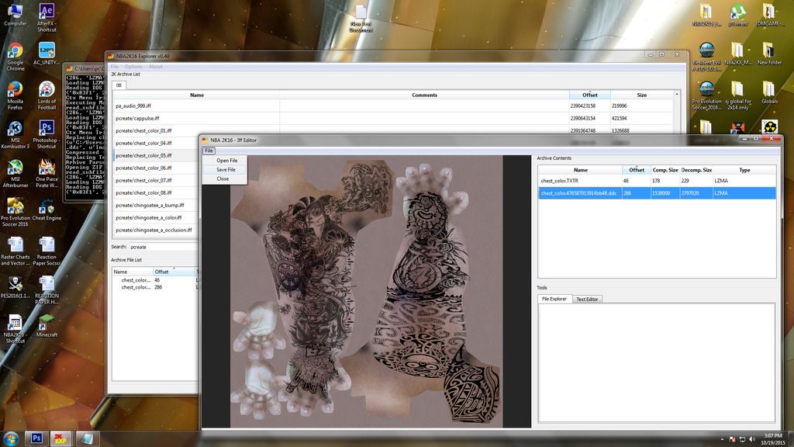
Task: Select pcreate/chest_color_06.iff row
Action: tap(156, 168)
